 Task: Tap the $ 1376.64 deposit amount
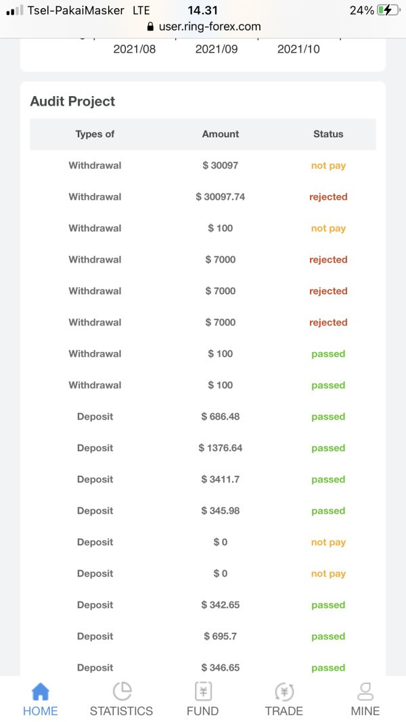(x=221, y=448)
